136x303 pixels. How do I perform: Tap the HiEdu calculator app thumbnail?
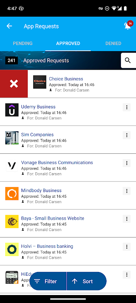(x=12, y=277)
